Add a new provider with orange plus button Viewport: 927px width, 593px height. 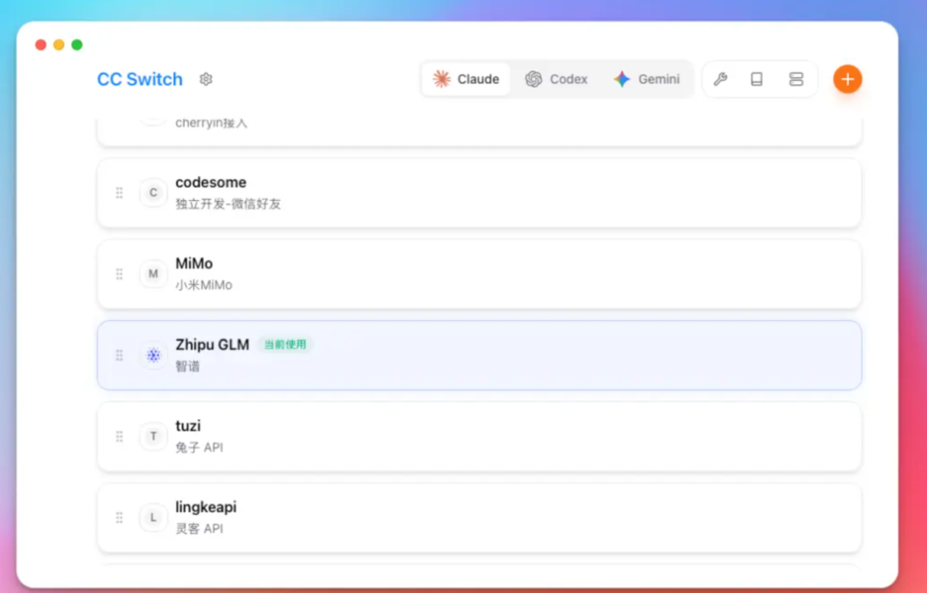coord(848,79)
